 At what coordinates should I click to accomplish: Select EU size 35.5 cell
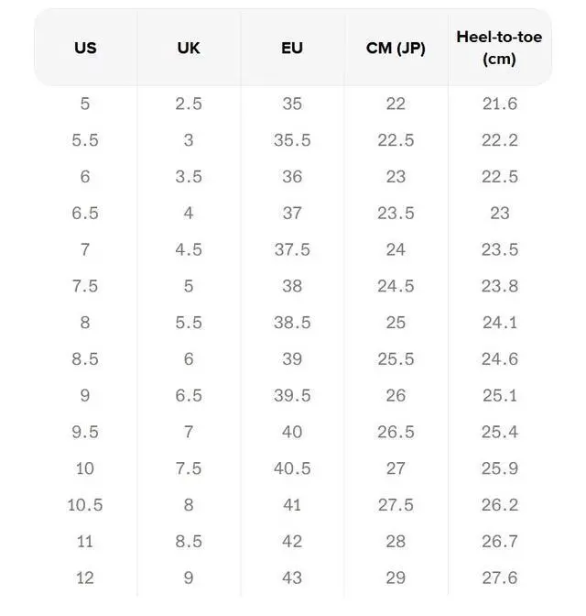click(x=292, y=140)
